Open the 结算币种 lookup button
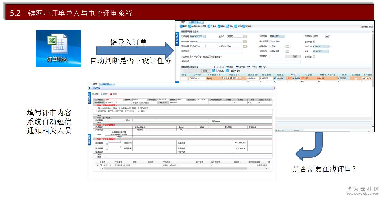 (288, 47)
